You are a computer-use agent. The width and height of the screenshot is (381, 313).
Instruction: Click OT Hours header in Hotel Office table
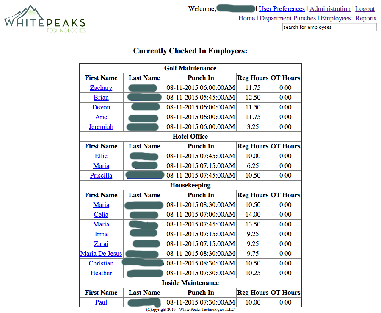pos(285,146)
